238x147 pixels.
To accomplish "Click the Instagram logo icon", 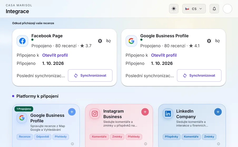I will 95,114.
